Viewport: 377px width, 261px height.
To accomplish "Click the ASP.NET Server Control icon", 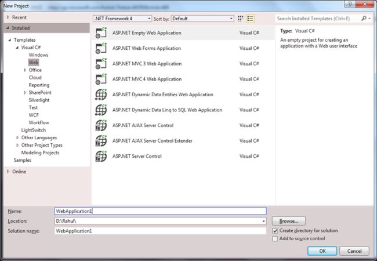I will 101,156.
